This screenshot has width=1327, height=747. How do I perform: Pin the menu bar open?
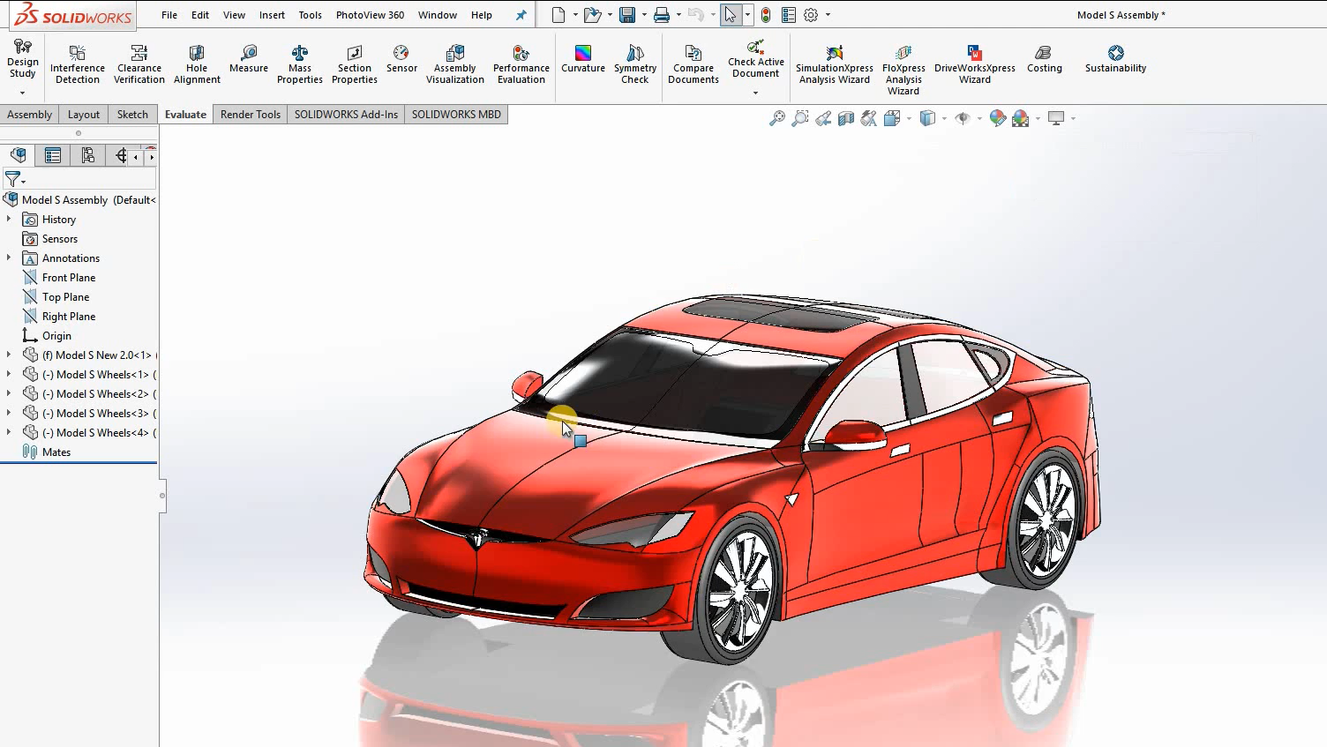(521, 14)
